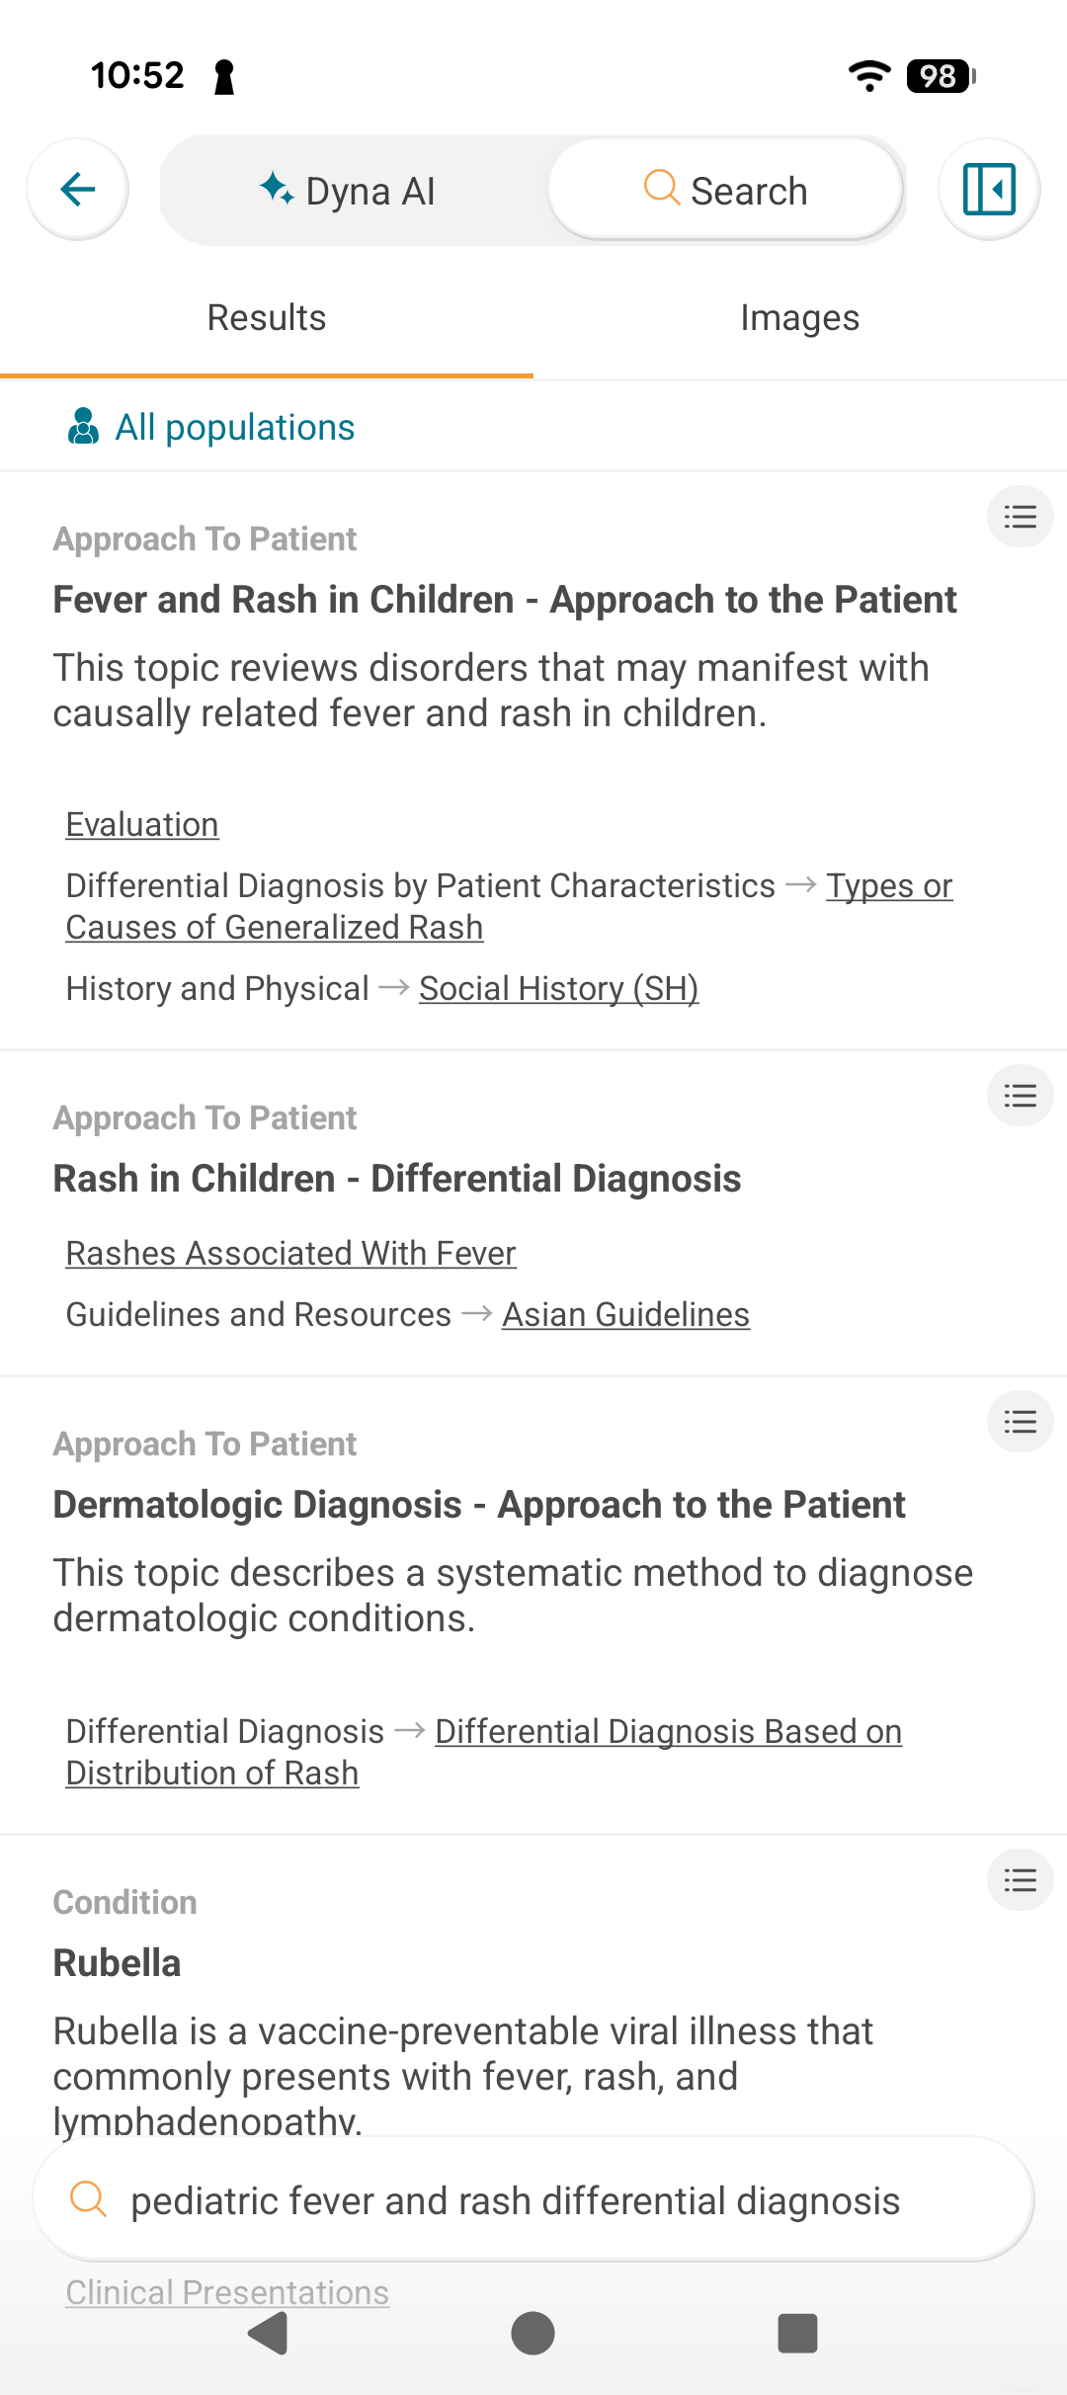Select the Search mode toggle
This screenshot has height=2395, width=1067.
(x=726, y=191)
